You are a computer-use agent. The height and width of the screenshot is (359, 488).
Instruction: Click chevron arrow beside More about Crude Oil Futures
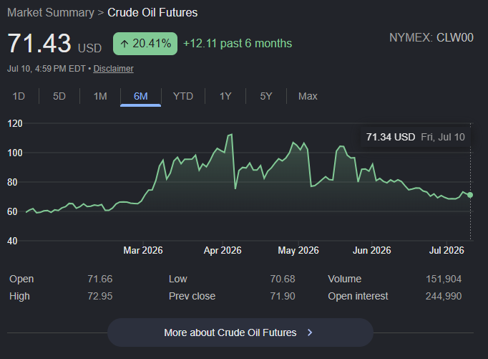point(310,332)
